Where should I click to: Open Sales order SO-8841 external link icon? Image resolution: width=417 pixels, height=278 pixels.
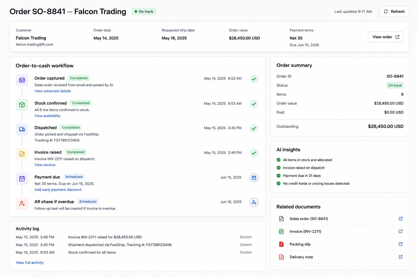400,219
